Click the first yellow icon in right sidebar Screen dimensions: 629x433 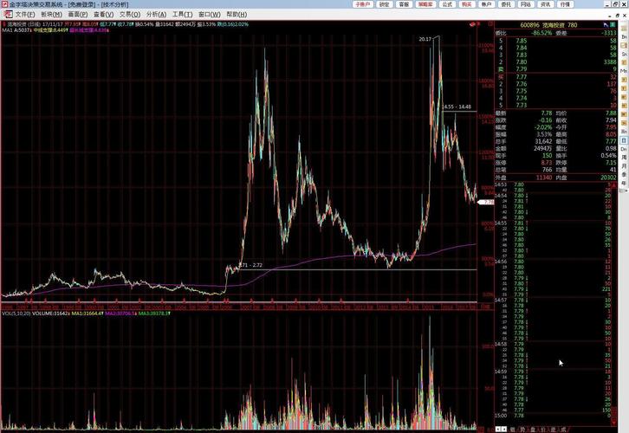click(624, 29)
